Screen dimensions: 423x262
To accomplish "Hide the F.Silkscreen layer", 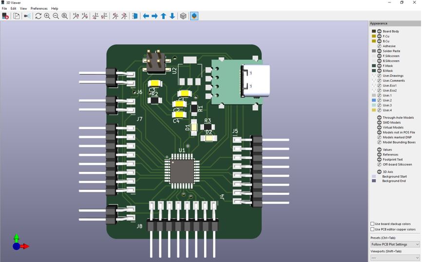I will click(379, 56).
